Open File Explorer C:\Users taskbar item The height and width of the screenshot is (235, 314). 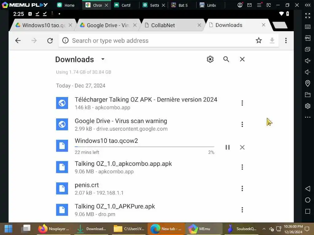coord(129,229)
